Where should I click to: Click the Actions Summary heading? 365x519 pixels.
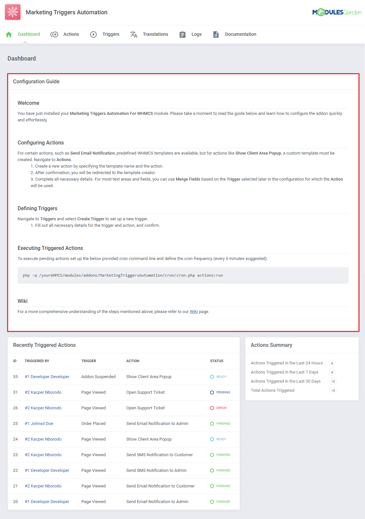pyautogui.click(x=271, y=345)
